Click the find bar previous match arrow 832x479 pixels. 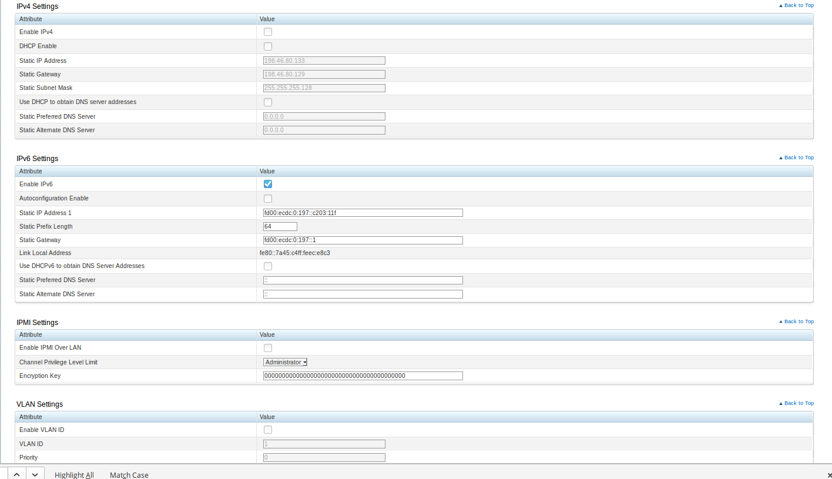(x=16, y=474)
